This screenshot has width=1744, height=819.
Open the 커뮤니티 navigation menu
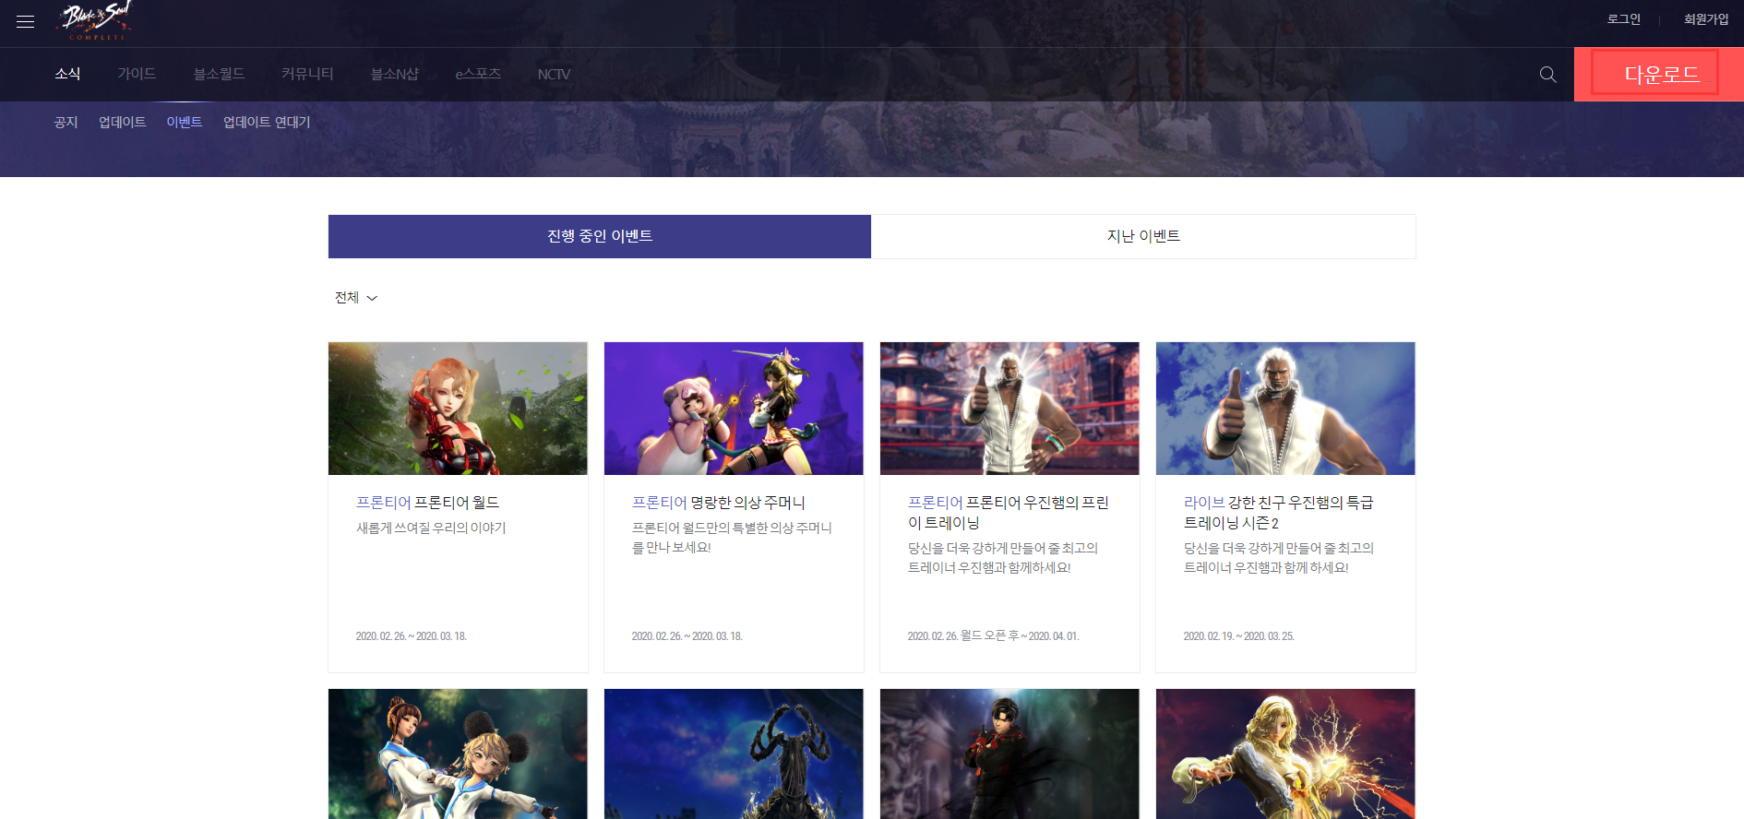click(307, 74)
